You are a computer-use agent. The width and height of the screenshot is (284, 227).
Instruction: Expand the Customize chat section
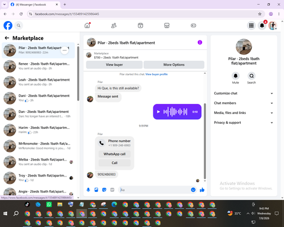click(x=244, y=93)
